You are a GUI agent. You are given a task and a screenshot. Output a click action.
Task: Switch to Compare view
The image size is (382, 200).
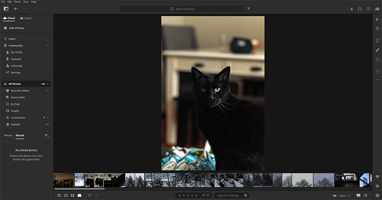click(x=72, y=195)
